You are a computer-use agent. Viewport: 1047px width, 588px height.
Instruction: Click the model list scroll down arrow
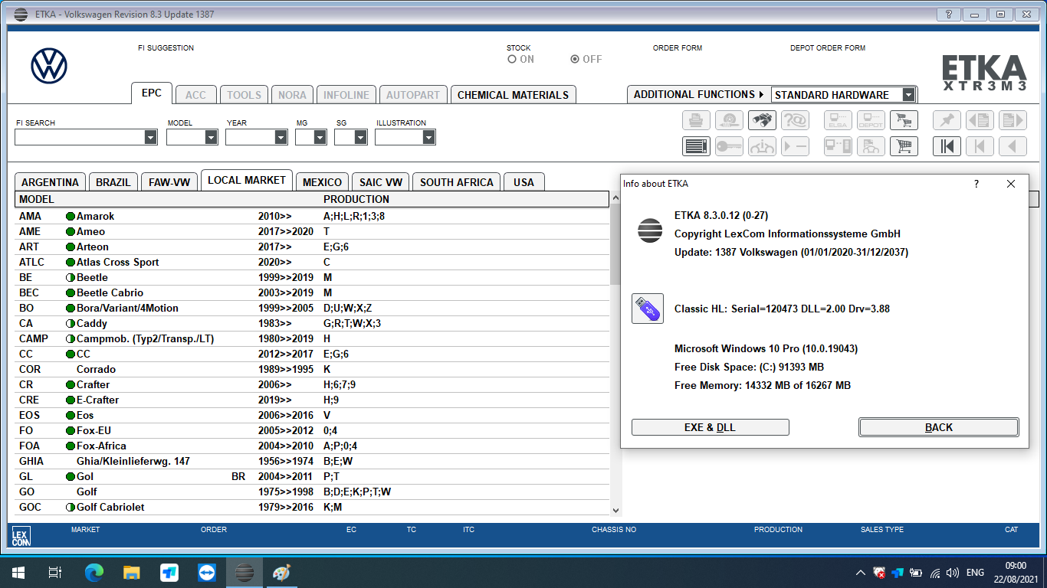(x=615, y=510)
